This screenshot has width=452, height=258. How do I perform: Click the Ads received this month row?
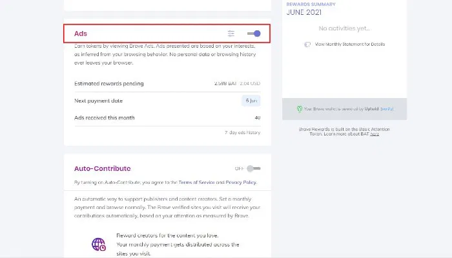click(x=167, y=117)
